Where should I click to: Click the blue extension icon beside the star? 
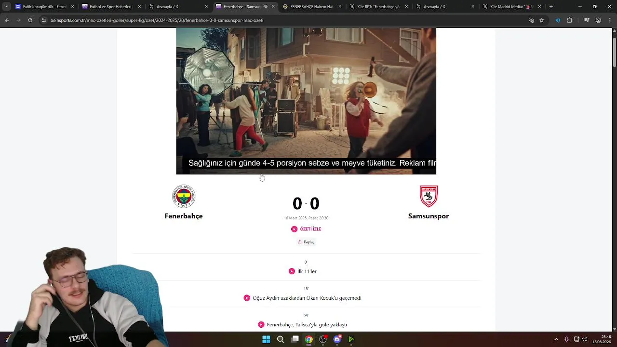558,20
